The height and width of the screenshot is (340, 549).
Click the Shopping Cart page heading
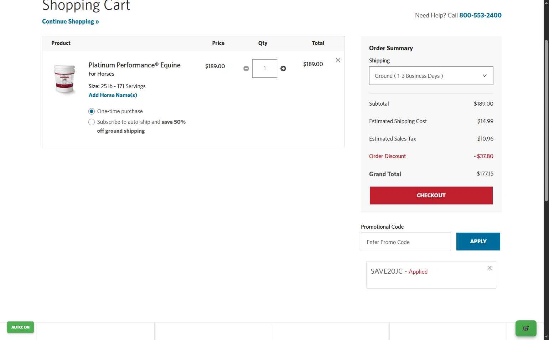(x=86, y=5)
